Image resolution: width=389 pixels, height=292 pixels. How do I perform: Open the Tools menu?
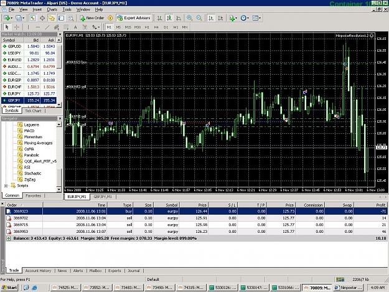pyautogui.click(x=67, y=9)
